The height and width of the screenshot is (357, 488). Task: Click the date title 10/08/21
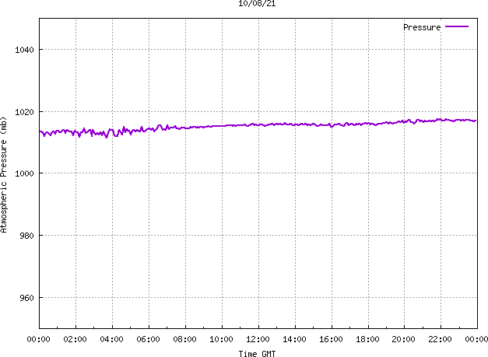tap(257, 3)
